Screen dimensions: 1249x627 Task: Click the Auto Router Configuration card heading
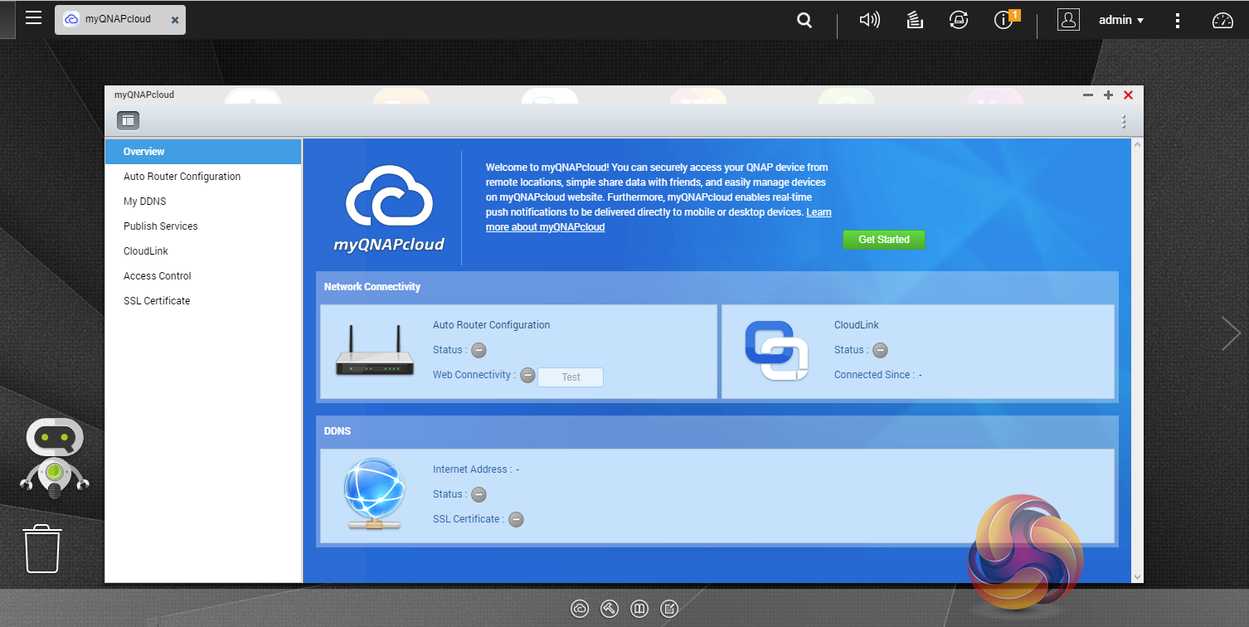point(492,325)
